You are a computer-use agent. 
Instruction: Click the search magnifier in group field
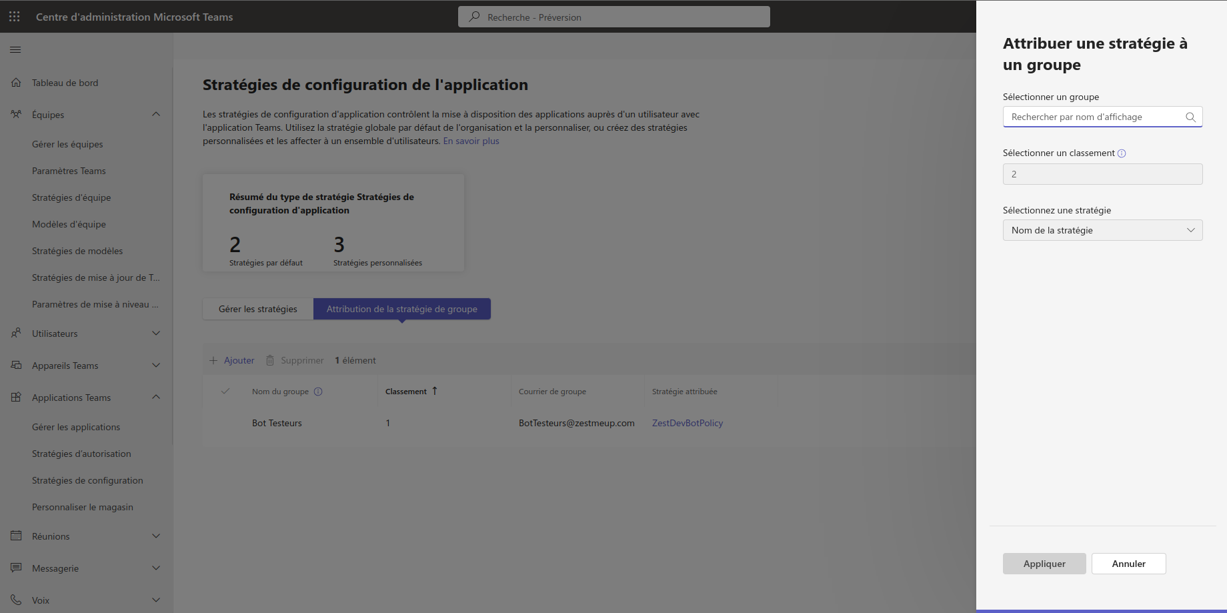click(x=1190, y=117)
